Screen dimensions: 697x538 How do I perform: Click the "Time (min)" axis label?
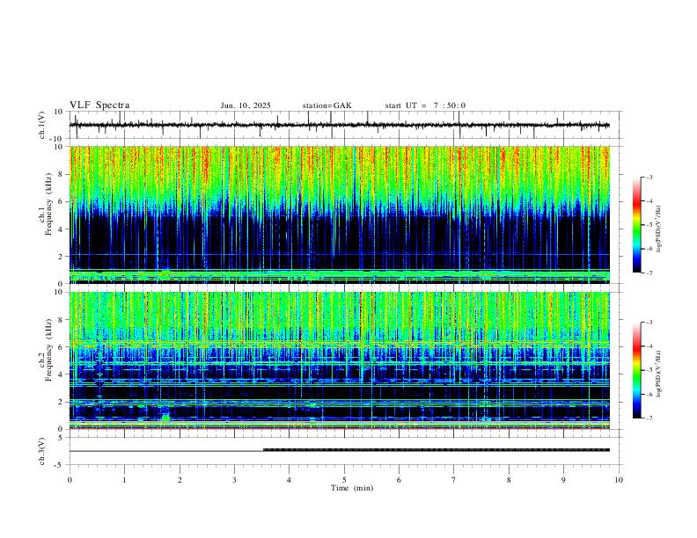(x=352, y=488)
